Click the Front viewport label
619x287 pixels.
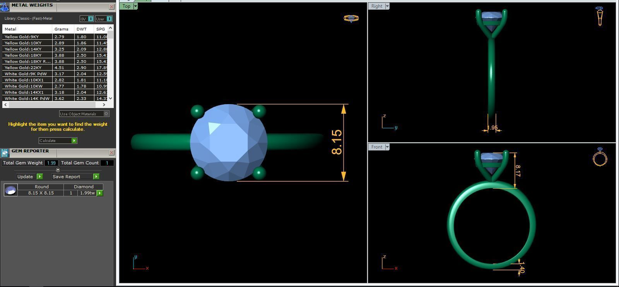tap(377, 147)
